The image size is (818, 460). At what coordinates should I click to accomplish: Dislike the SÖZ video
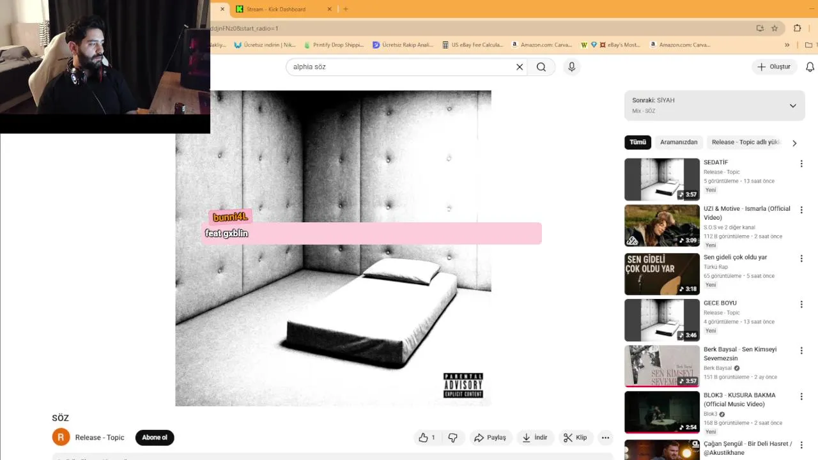(453, 438)
